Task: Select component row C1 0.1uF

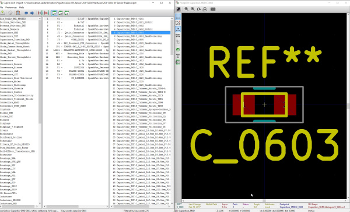Action: [x=76, y=19]
